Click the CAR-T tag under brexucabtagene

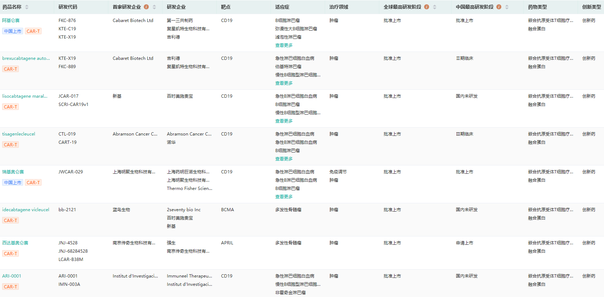coord(10,69)
